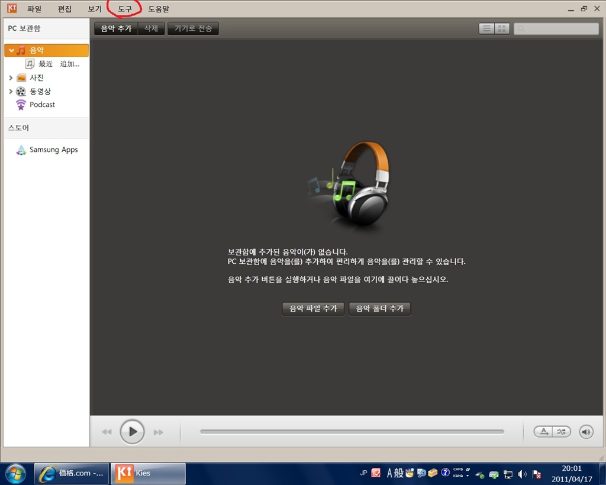This screenshot has height=485, width=606.
Task: Select Podcast in the sidebar
Action: coord(42,105)
